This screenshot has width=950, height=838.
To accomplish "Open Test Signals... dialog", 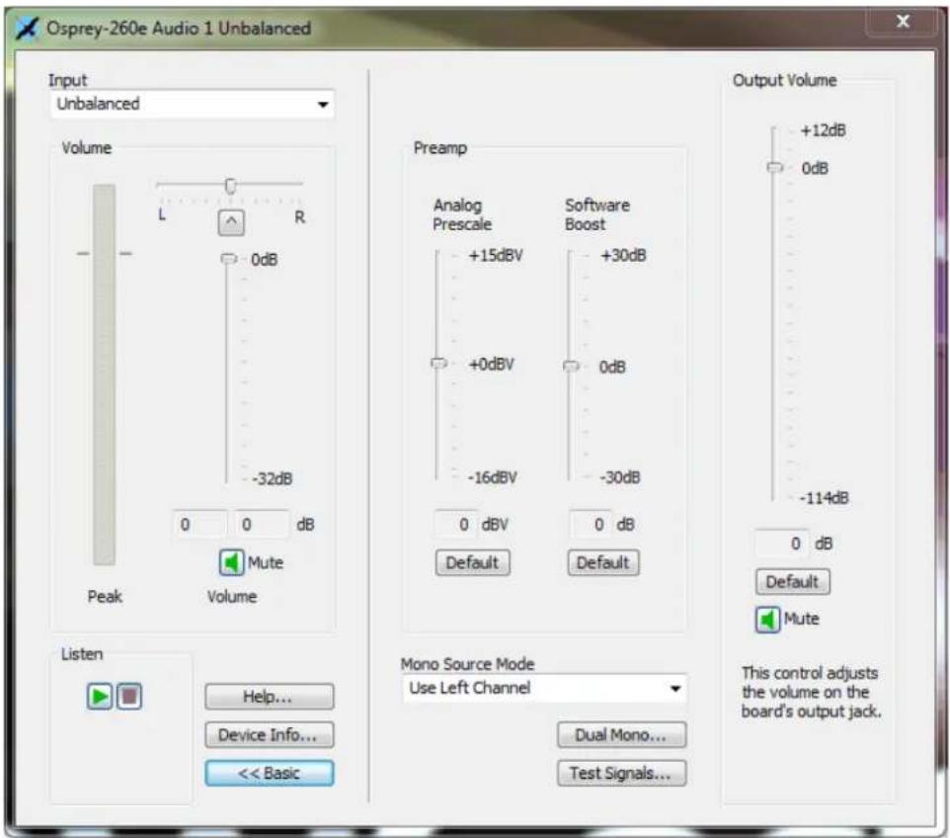I will point(621,773).
